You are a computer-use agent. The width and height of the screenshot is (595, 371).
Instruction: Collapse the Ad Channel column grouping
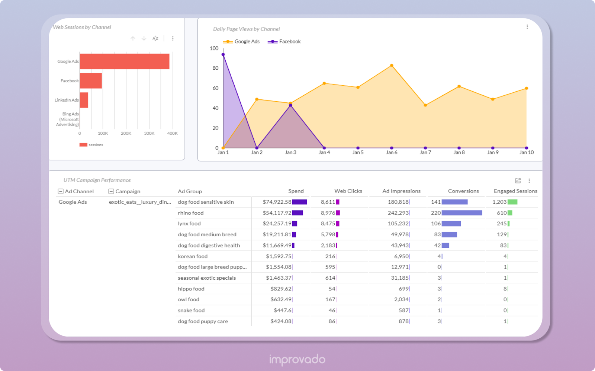tap(61, 191)
